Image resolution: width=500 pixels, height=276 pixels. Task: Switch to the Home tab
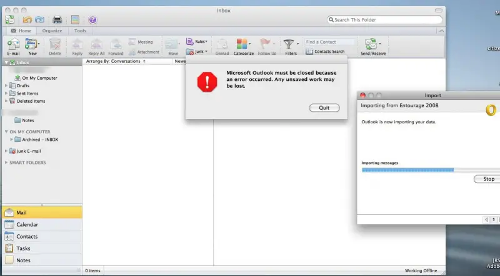click(x=21, y=31)
